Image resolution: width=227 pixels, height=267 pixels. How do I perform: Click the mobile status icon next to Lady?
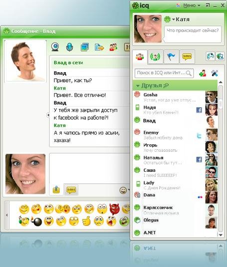(138, 184)
